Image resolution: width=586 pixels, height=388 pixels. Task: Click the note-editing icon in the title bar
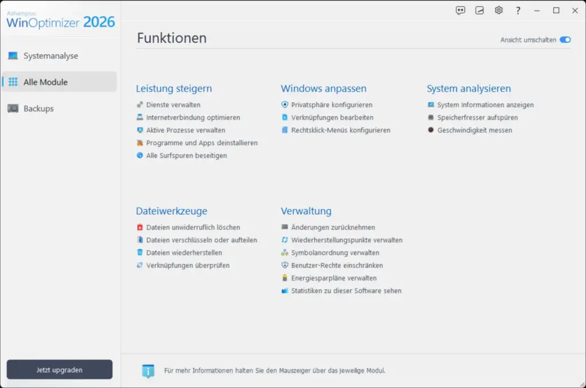pos(479,10)
